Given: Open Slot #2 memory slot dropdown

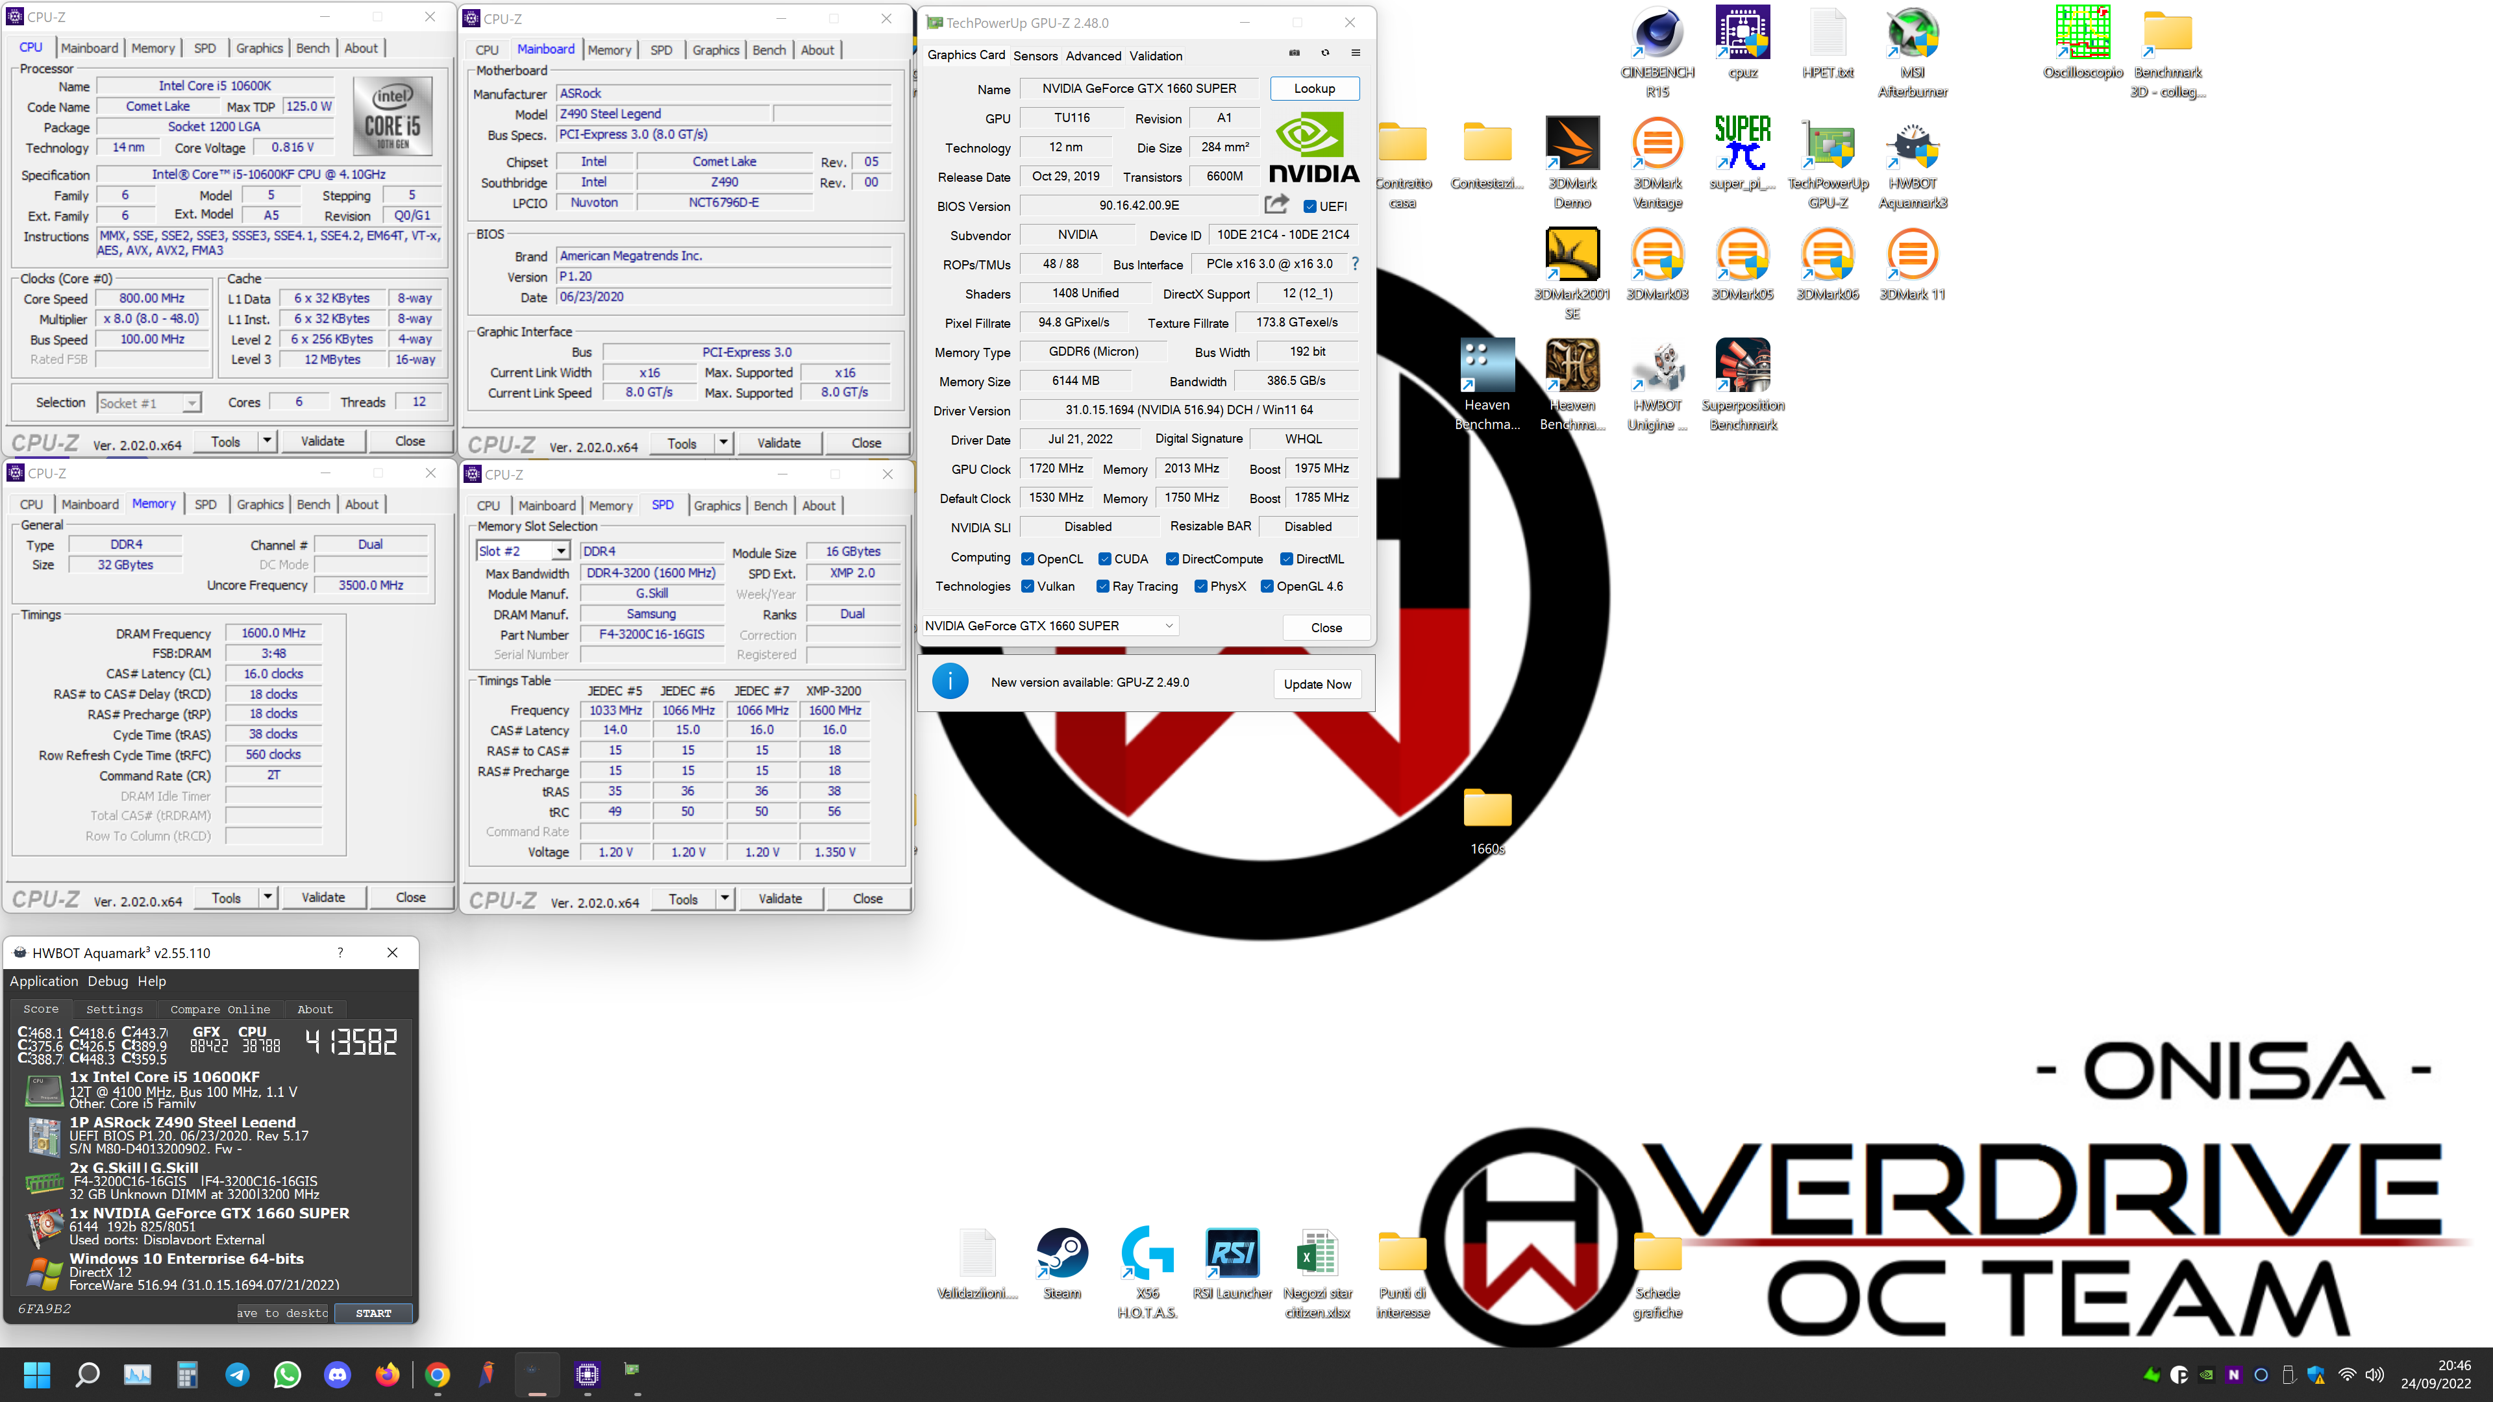Looking at the screenshot, I should click(560, 550).
